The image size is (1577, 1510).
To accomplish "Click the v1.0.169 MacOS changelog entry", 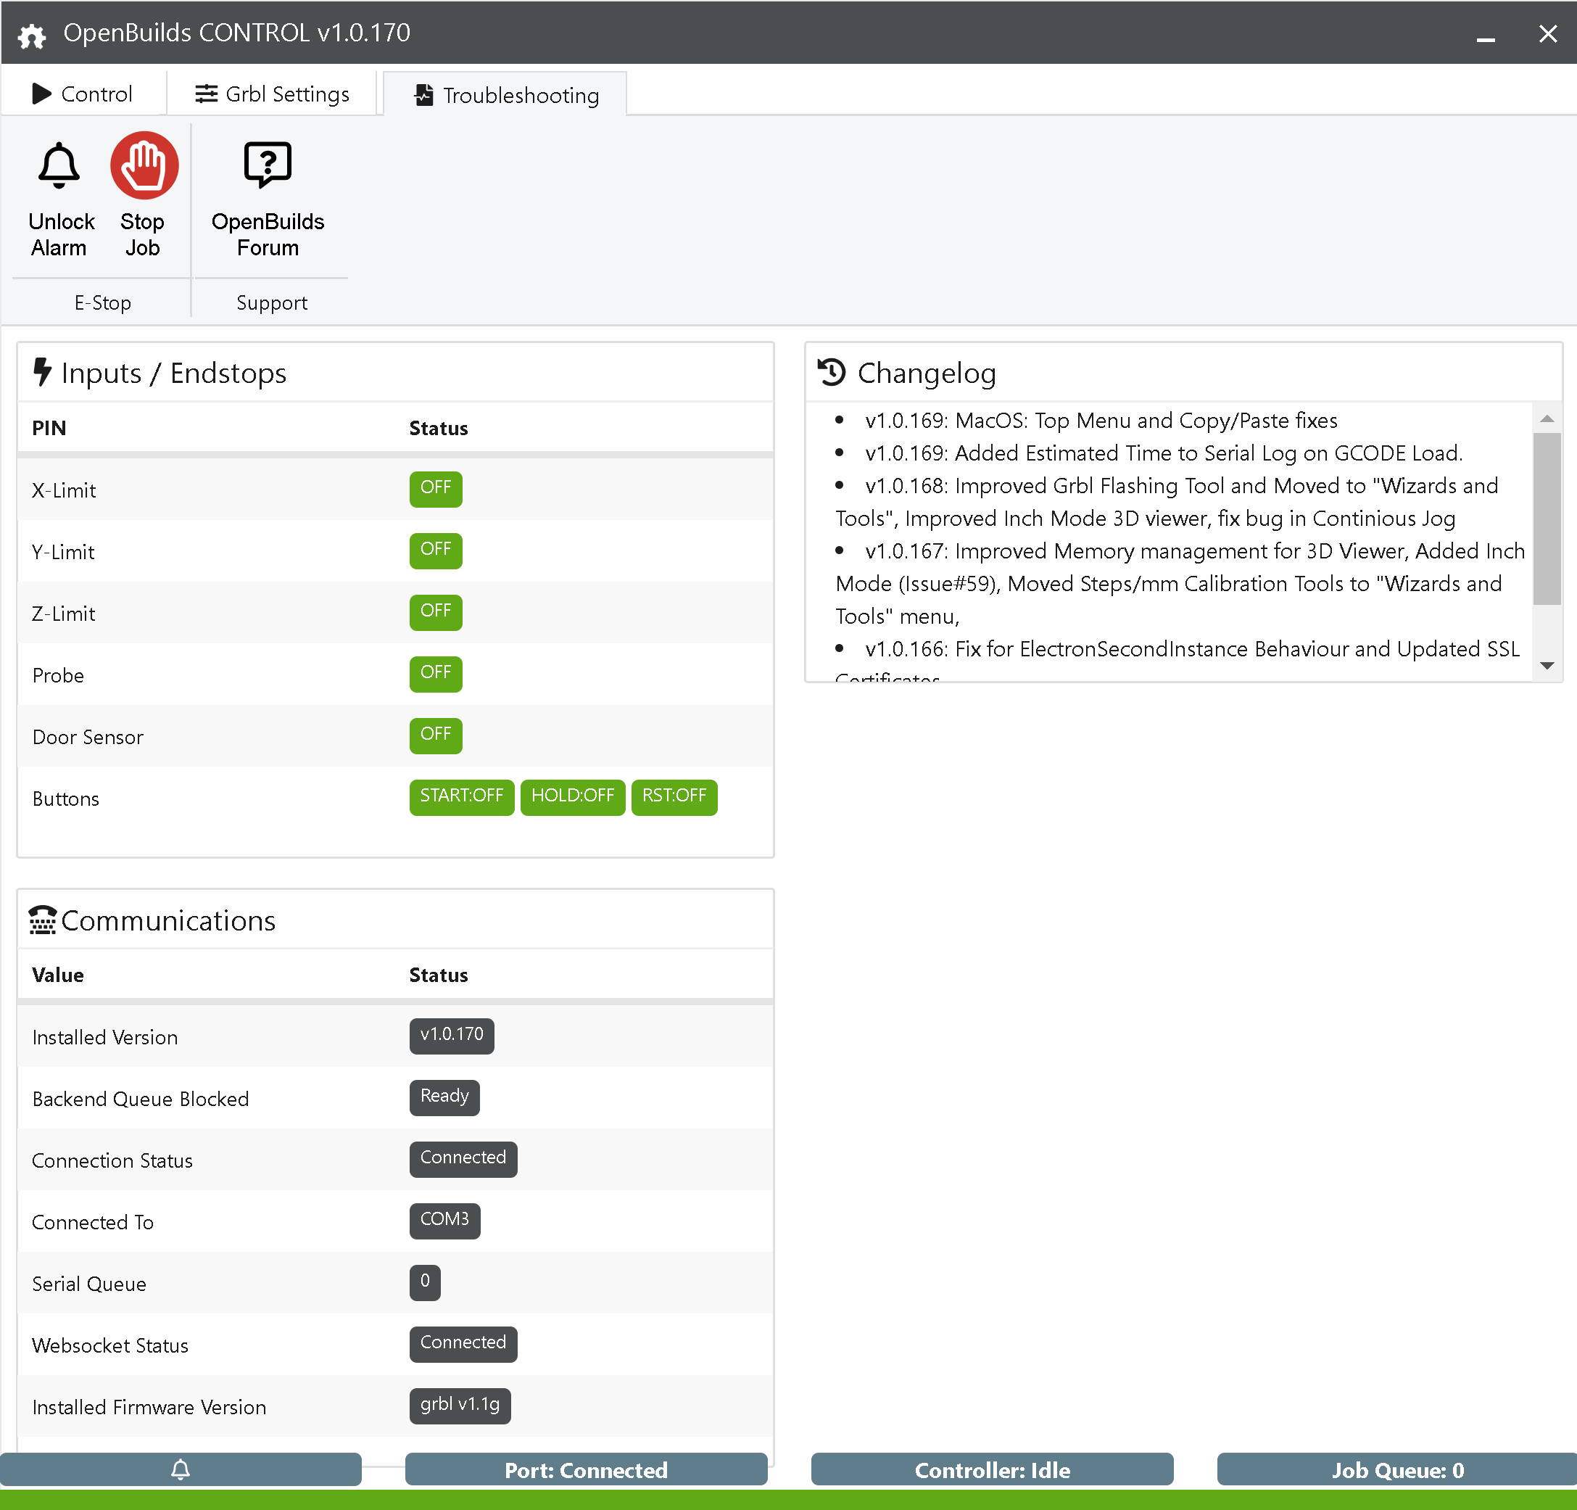I will pyautogui.click(x=1101, y=420).
